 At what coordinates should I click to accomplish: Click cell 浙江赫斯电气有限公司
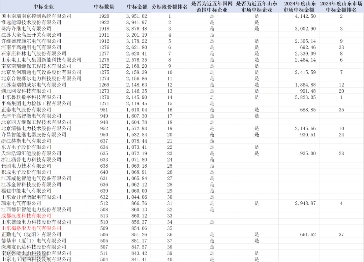coord(26,141)
